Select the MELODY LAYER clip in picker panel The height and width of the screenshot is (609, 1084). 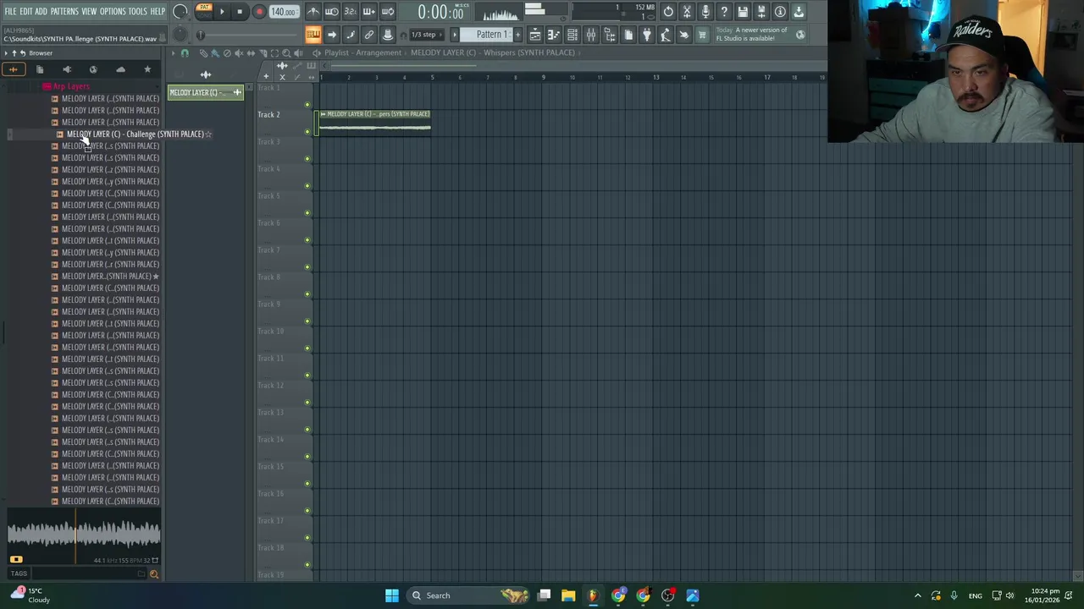tap(206, 92)
